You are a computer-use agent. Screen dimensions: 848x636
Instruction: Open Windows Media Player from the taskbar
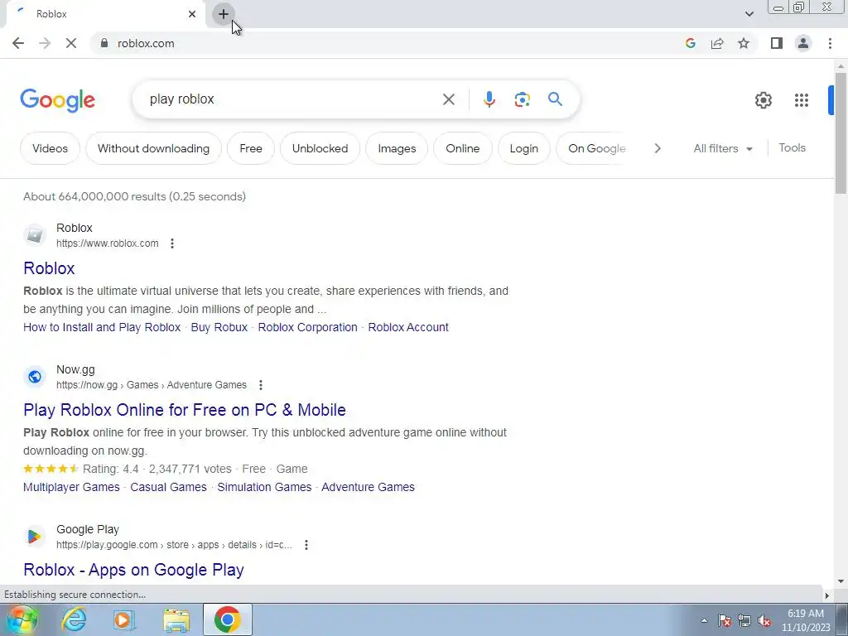[124, 619]
